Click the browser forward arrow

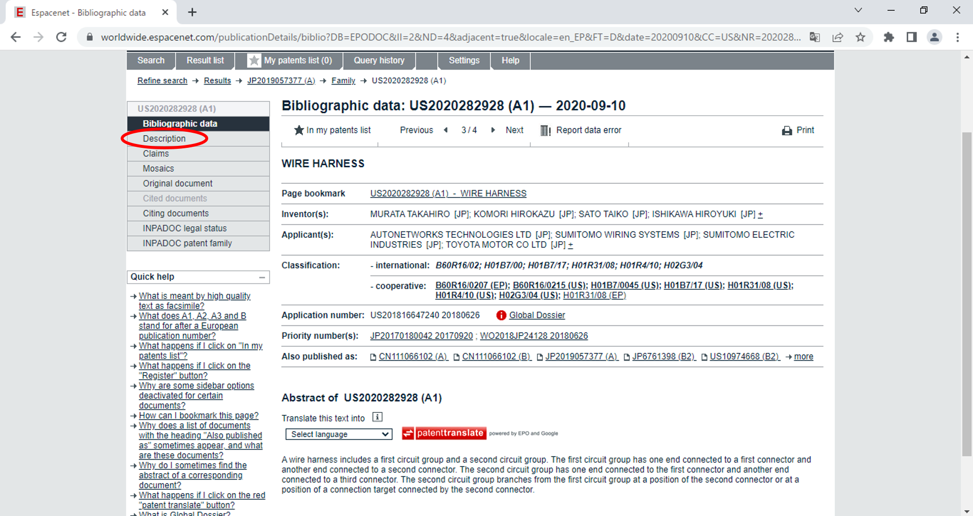coord(38,37)
